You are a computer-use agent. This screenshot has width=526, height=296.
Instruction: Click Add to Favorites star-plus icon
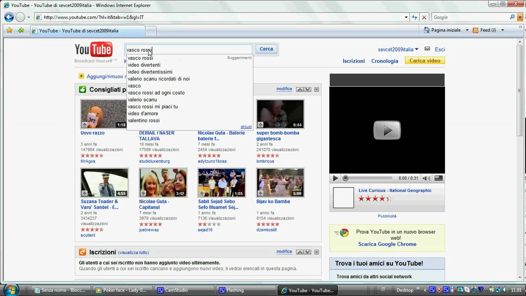[x=21, y=30]
